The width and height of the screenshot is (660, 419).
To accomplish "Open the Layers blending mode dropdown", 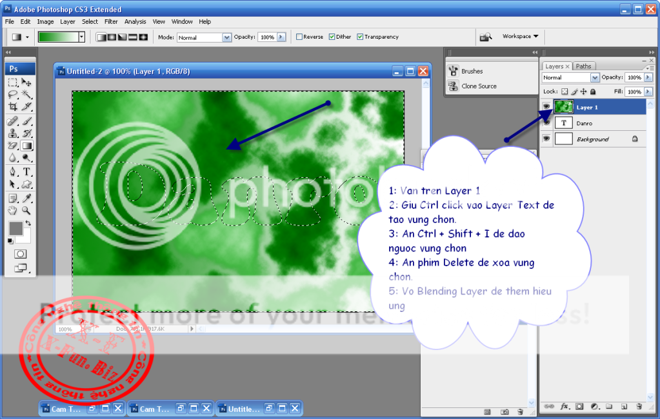I will (x=594, y=77).
